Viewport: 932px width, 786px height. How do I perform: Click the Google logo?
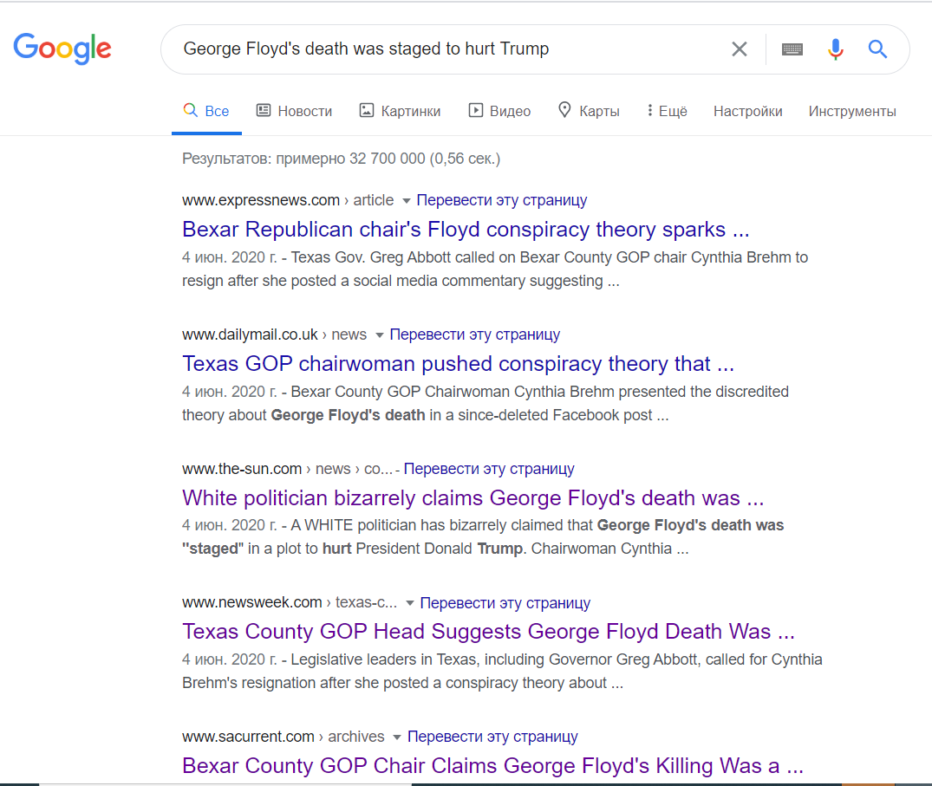62,49
